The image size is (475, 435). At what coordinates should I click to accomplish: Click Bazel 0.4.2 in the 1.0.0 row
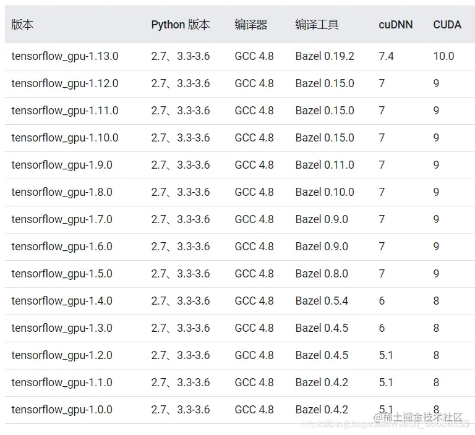[322, 410]
